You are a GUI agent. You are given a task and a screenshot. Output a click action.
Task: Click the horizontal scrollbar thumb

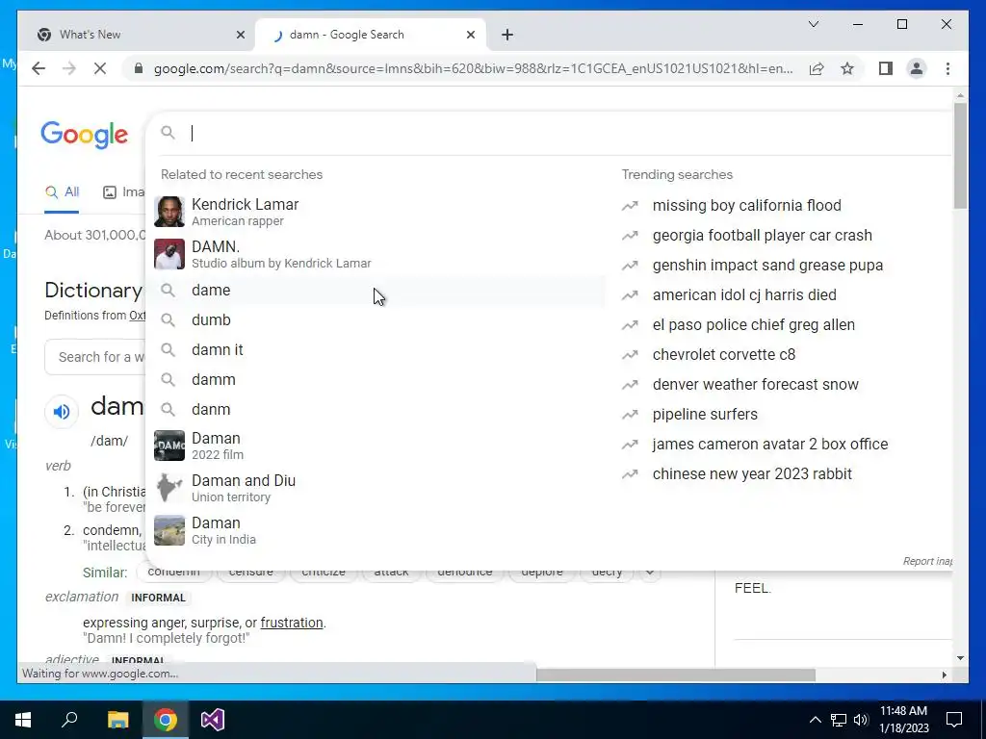point(675,675)
